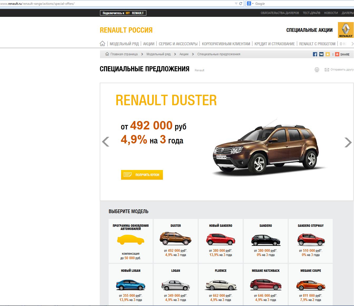The height and width of the screenshot is (306, 354).
Task: Select the blue Новый Logan thumbnail
Action: [131, 285]
